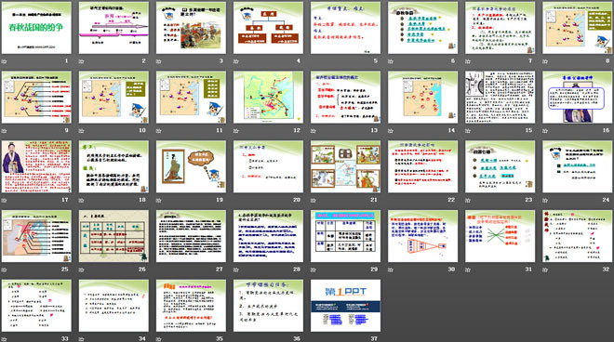Click animation star icon below slide 5
The height and width of the screenshot is (342, 614).
click(x=314, y=61)
